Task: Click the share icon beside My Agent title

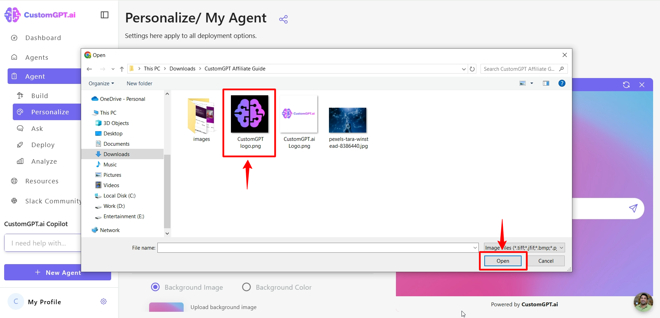Action: click(283, 19)
